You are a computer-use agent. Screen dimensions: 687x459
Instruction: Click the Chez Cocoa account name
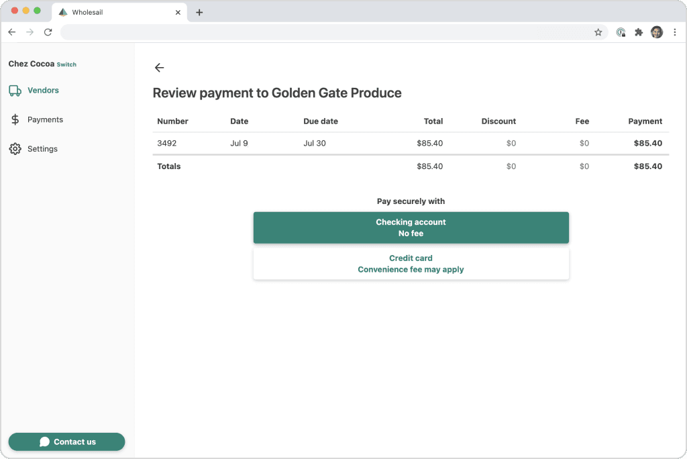click(32, 64)
